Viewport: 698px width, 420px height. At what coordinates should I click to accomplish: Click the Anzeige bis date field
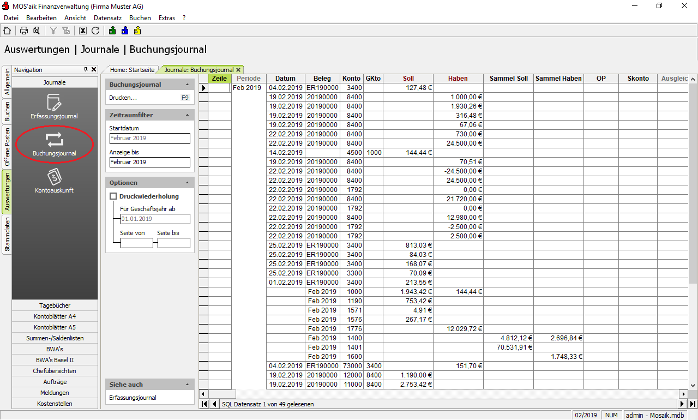[149, 162]
